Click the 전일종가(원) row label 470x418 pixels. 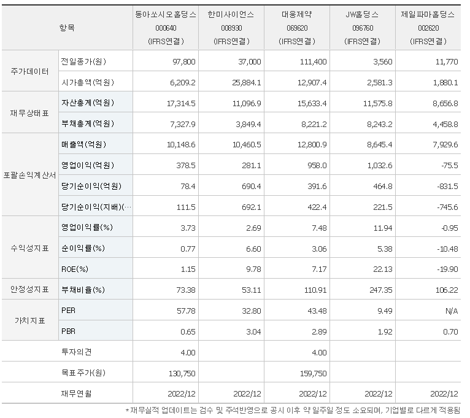click(83, 61)
